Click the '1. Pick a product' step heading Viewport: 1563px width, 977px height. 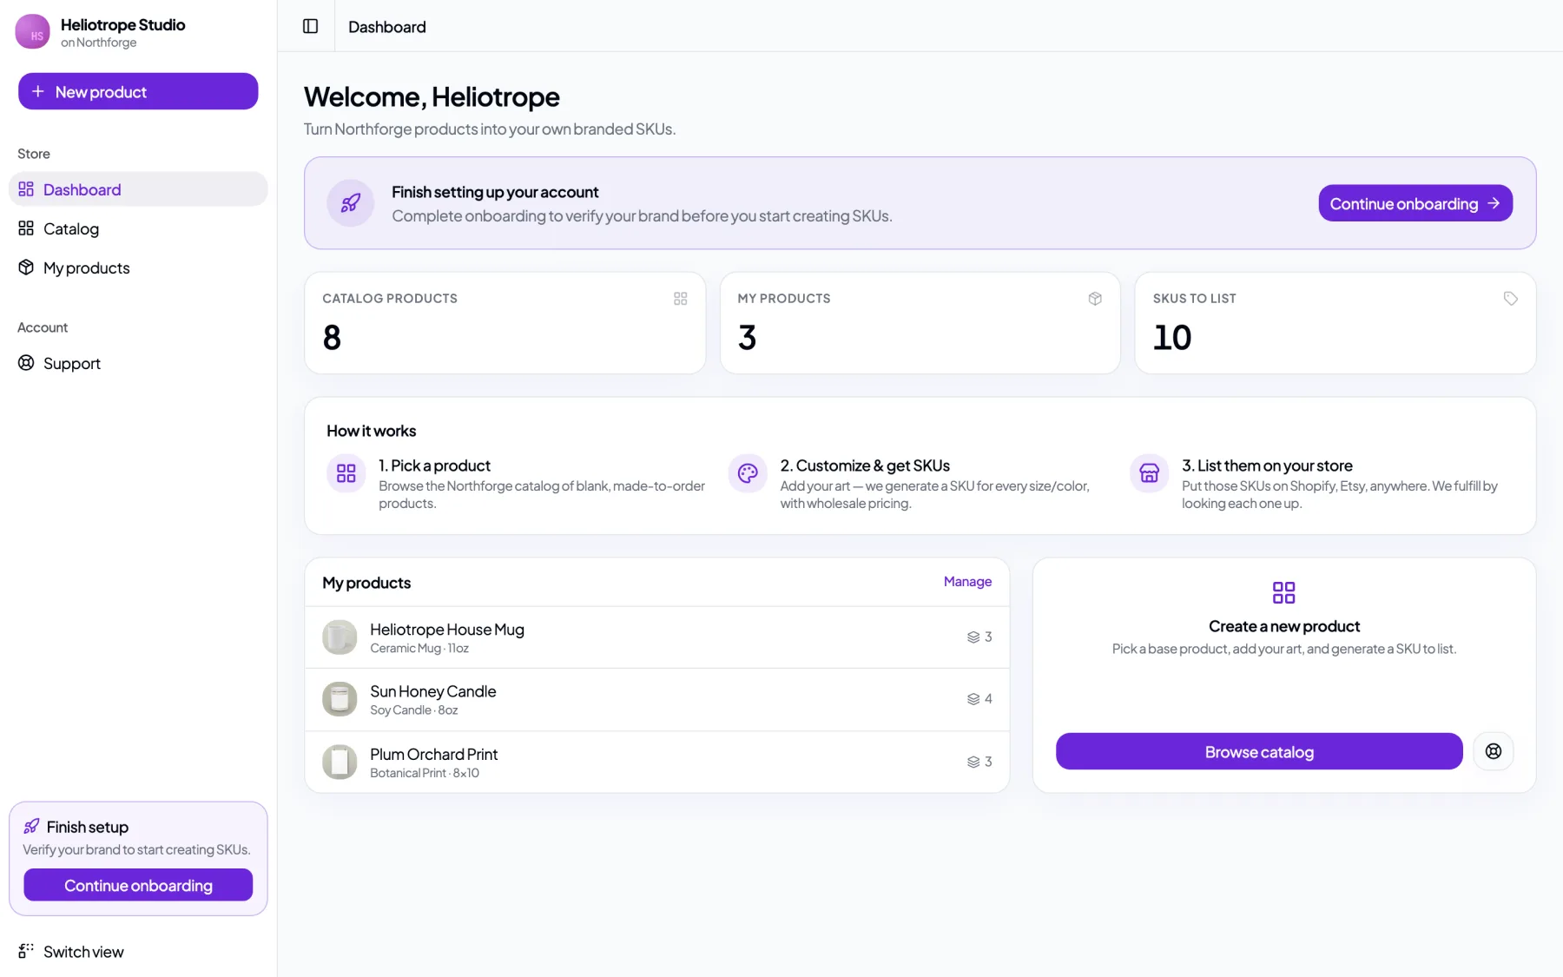point(434,465)
